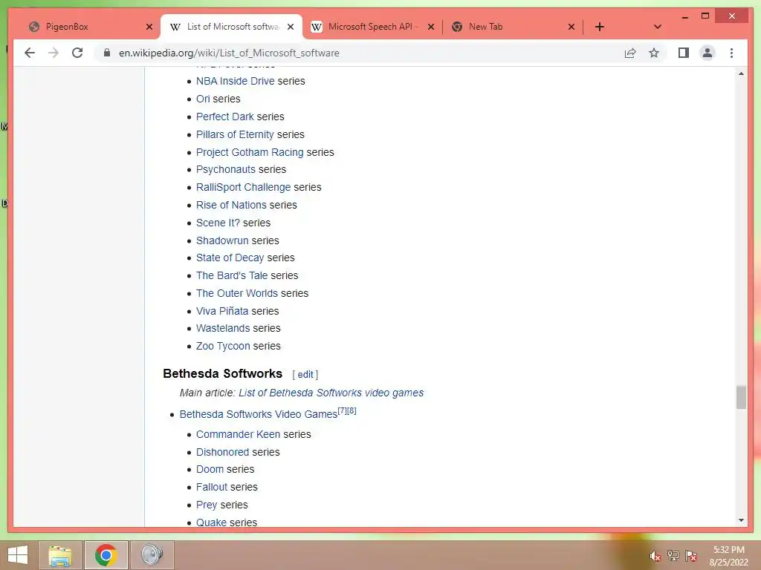The height and width of the screenshot is (570, 761).
Task: Open a new tab with plus
Action: (600, 27)
